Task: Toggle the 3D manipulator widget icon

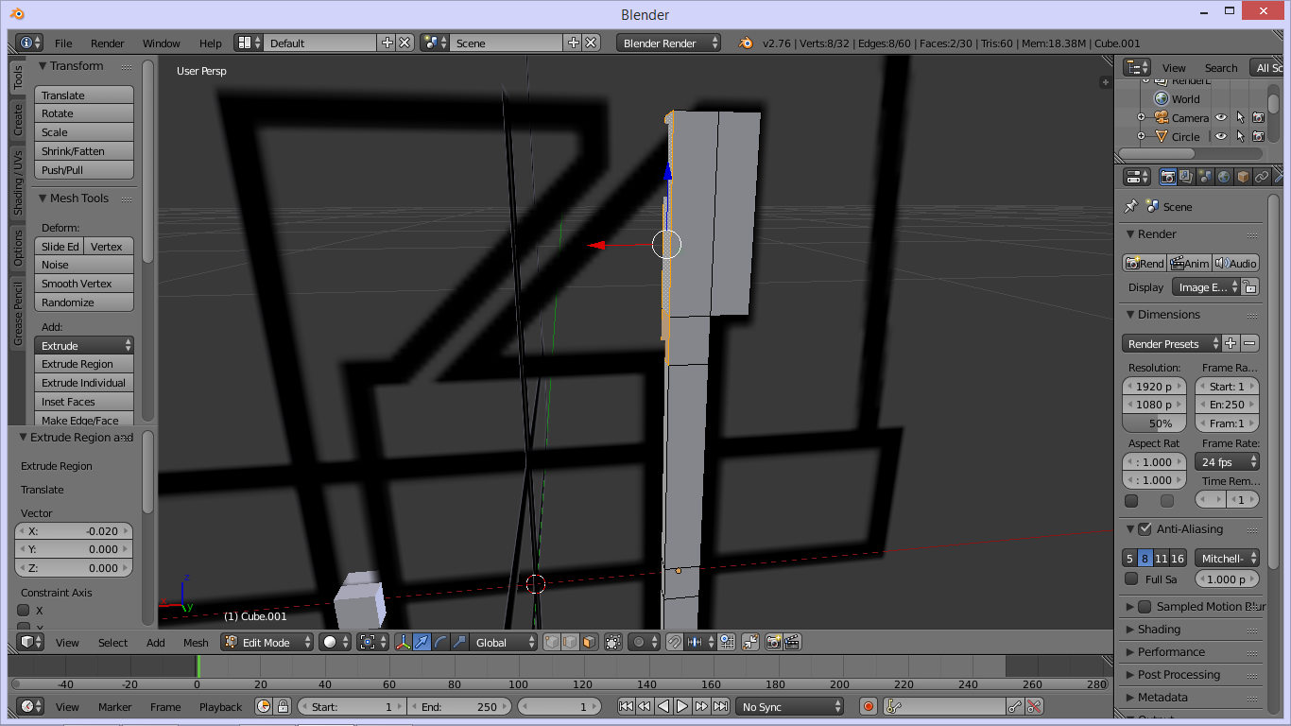Action: coord(404,642)
